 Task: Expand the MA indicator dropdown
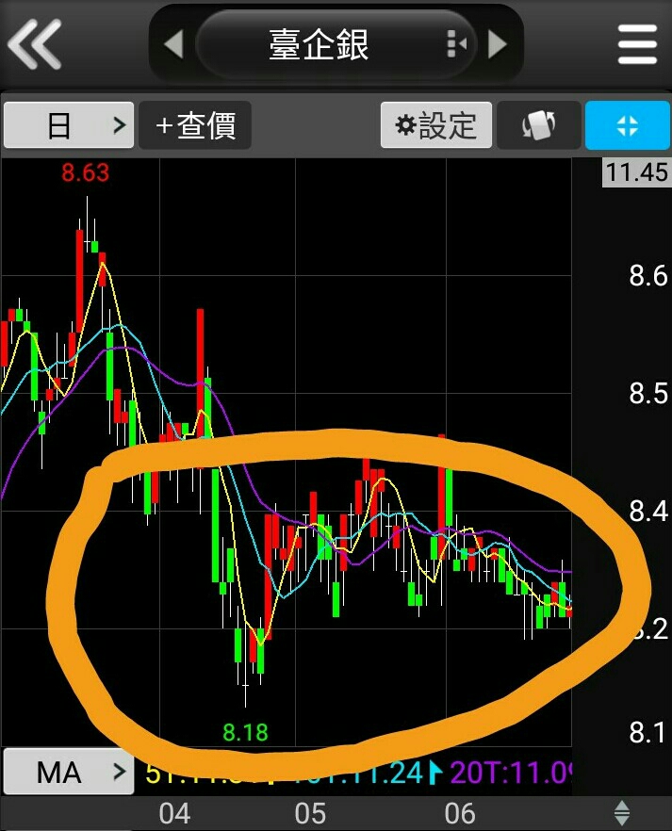point(69,772)
